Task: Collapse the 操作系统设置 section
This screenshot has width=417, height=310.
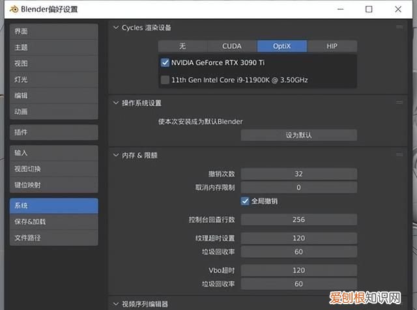Action: (x=116, y=103)
